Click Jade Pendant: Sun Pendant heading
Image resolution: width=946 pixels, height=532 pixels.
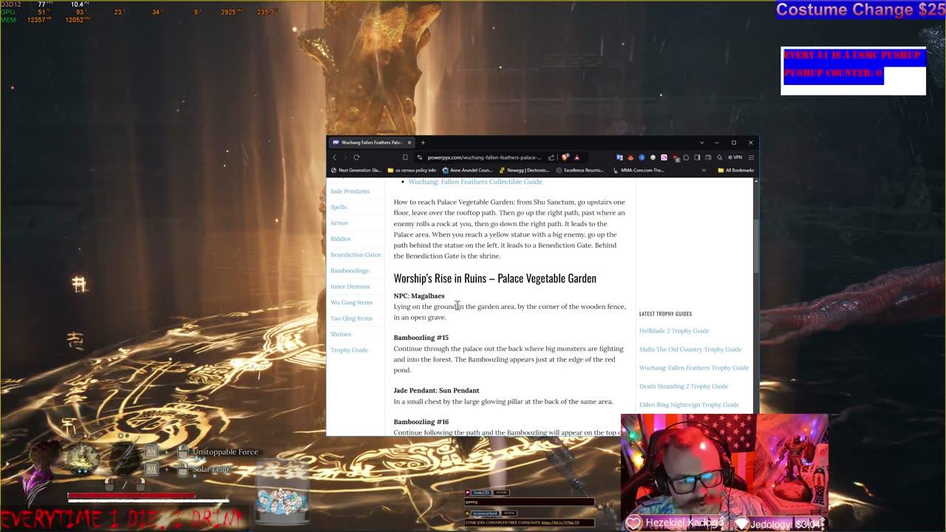point(436,391)
